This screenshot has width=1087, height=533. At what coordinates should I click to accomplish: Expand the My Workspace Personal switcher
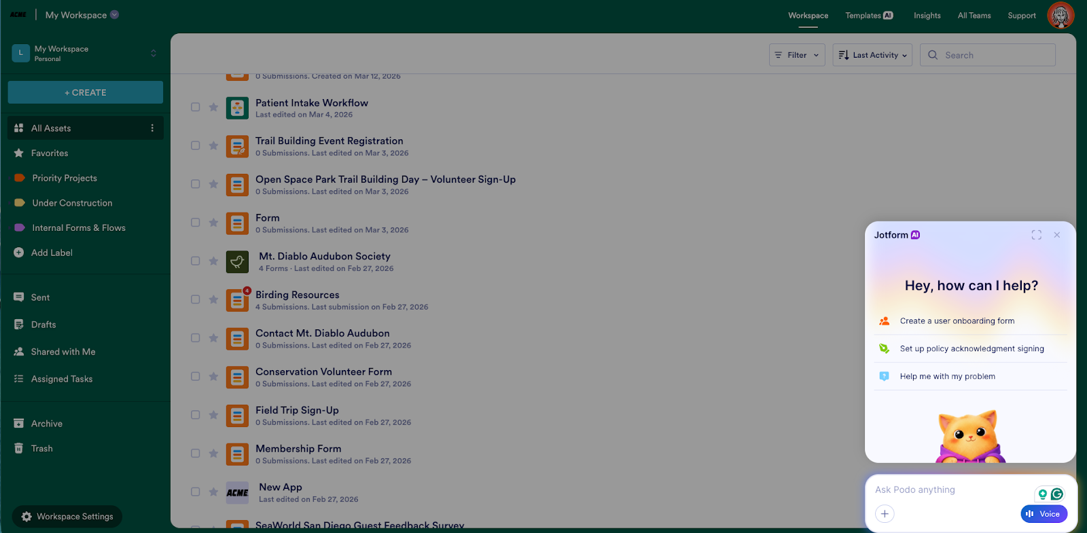154,54
